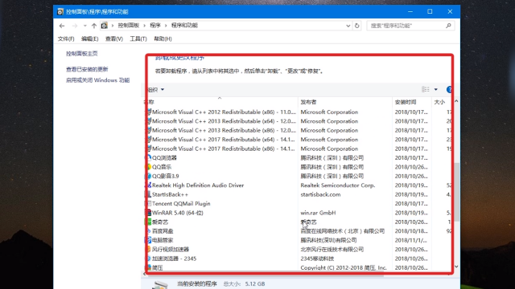Open the 工具(T) menu
This screenshot has width=515, height=289.
click(x=138, y=39)
